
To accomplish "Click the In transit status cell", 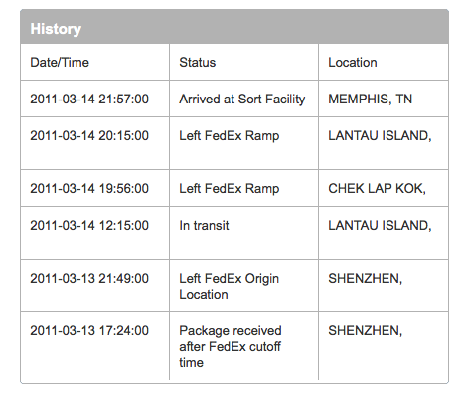I will coord(204,225).
